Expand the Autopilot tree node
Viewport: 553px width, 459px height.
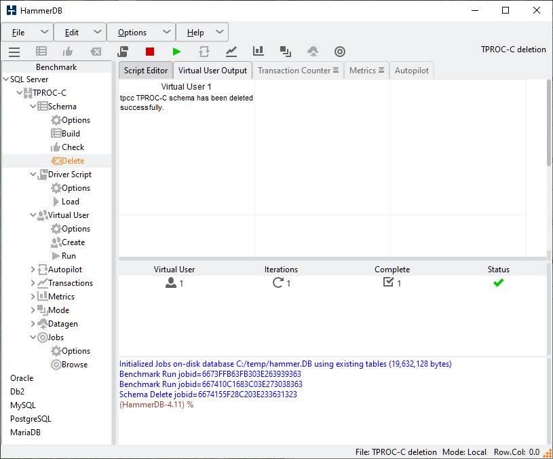click(x=33, y=270)
